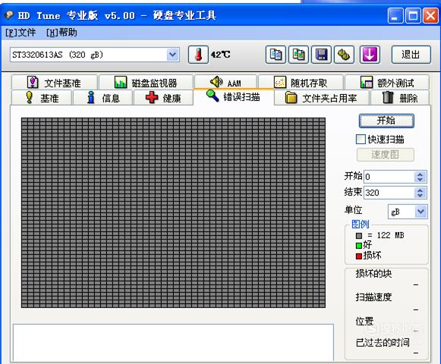Click the empty log text box below grid
Viewport: 441px width, 364px height.
coord(173,343)
